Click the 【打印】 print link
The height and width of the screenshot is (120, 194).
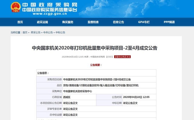tap(109, 57)
